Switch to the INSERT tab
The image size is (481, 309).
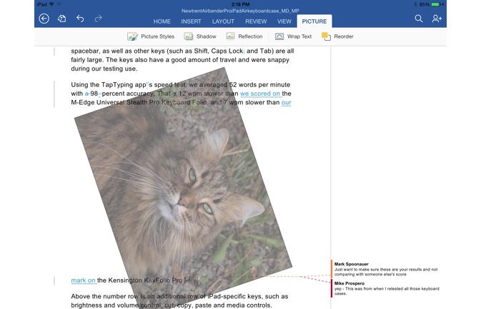(x=191, y=21)
